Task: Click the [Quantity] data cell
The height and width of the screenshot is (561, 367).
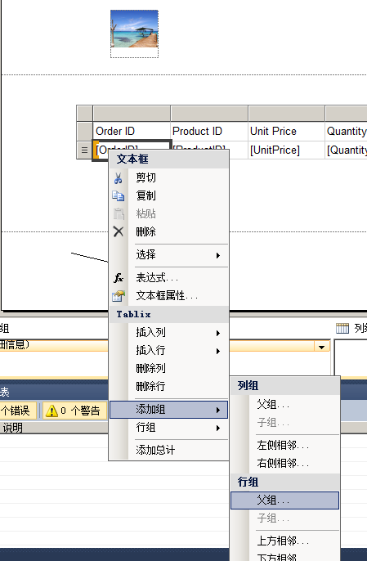Action: (347, 150)
